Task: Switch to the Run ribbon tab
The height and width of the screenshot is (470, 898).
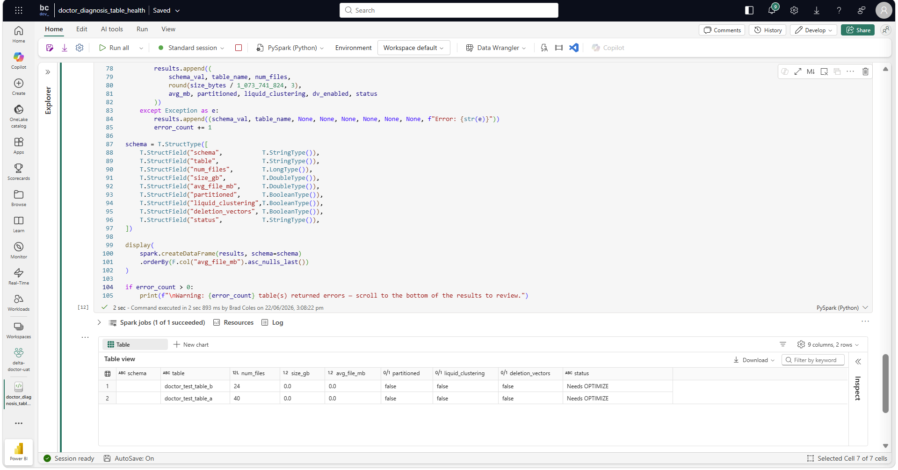Action: point(142,29)
